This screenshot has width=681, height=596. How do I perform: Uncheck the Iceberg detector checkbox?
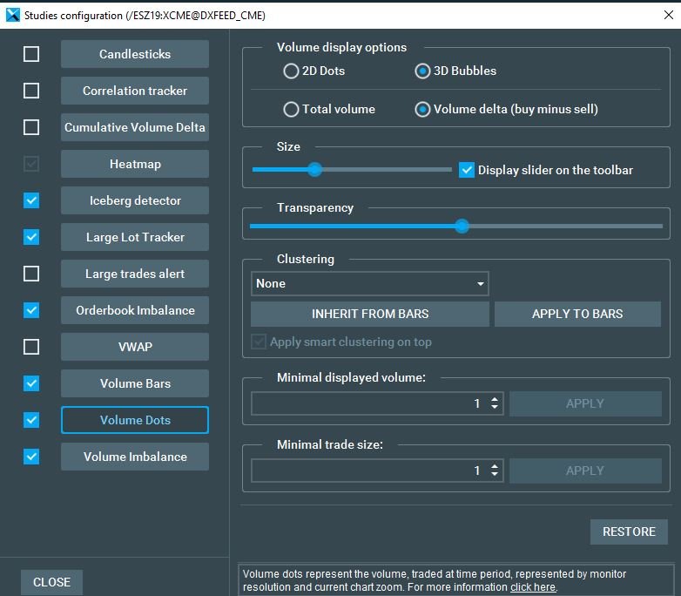tap(31, 200)
